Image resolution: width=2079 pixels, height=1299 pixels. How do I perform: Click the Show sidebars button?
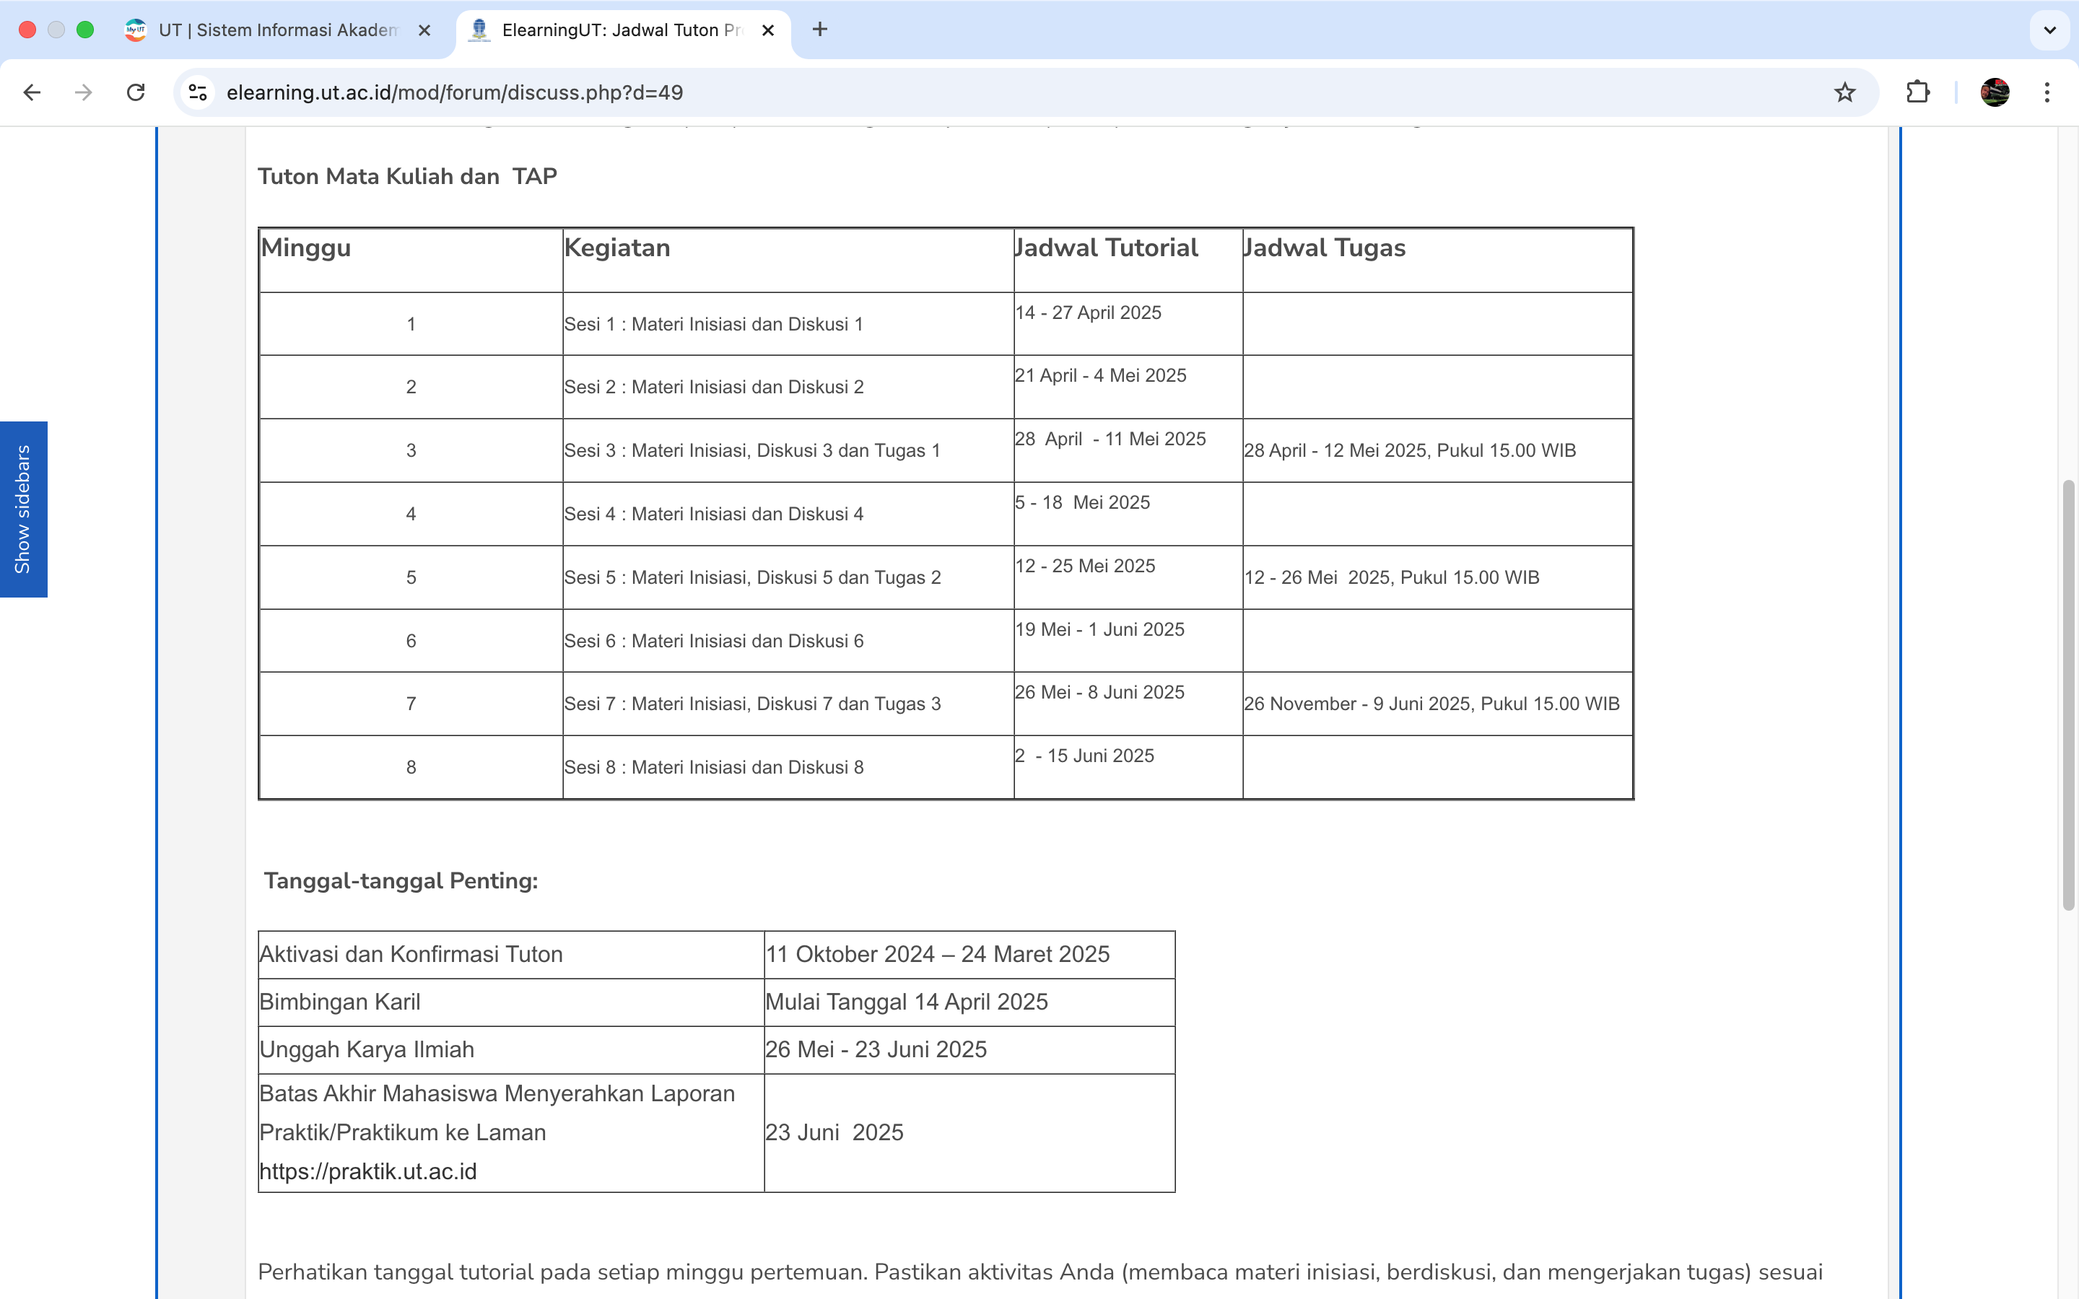(23, 509)
